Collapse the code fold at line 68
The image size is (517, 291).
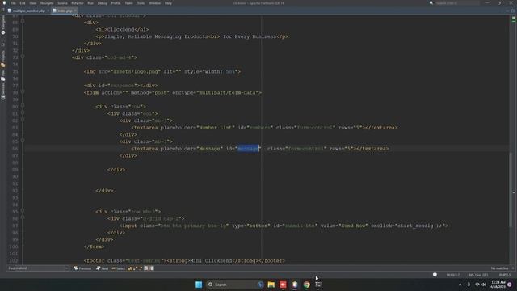pos(23,22)
